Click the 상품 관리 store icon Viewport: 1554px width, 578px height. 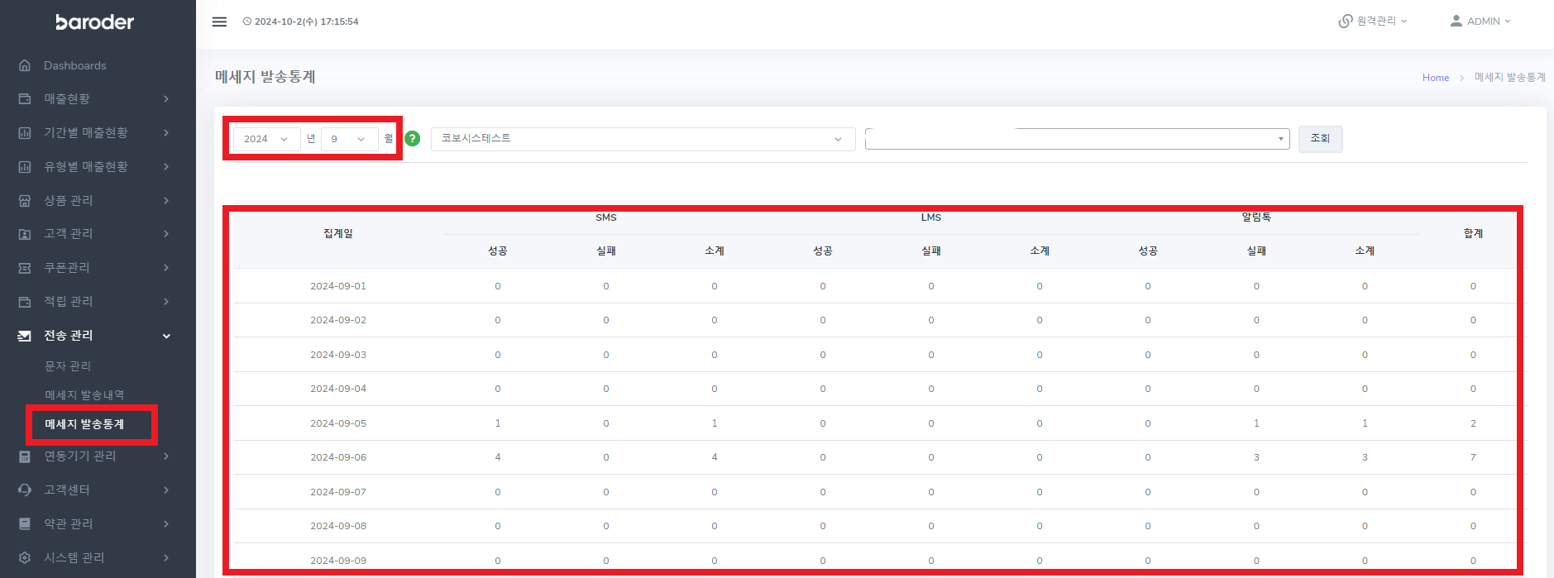(x=25, y=200)
